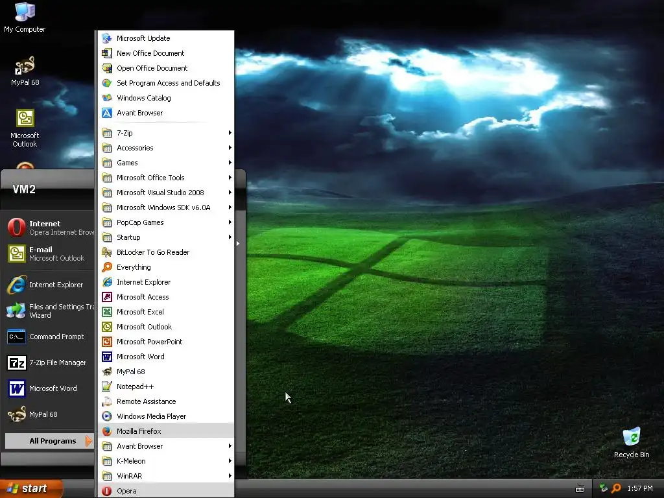The image size is (664, 498).
Task: Expand Accessories submenu arrow
Action: (230, 147)
